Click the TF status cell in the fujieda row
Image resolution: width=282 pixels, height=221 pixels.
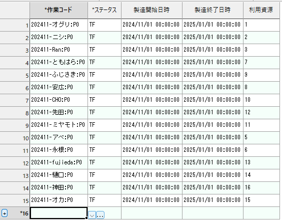tap(104, 163)
